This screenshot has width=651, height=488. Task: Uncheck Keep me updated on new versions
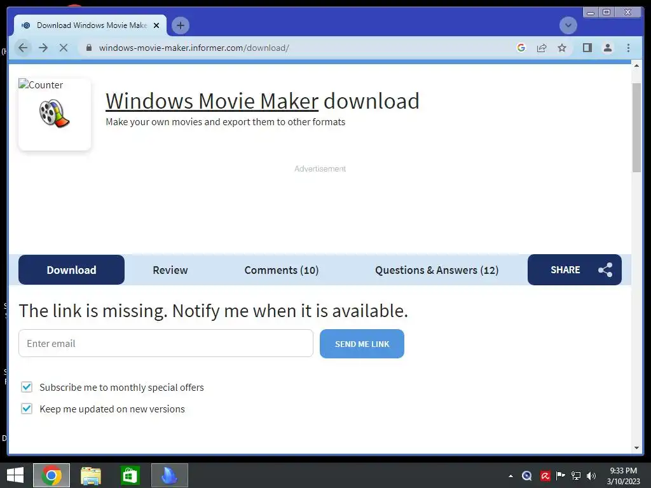pyautogui.click(x=27, y=409)
